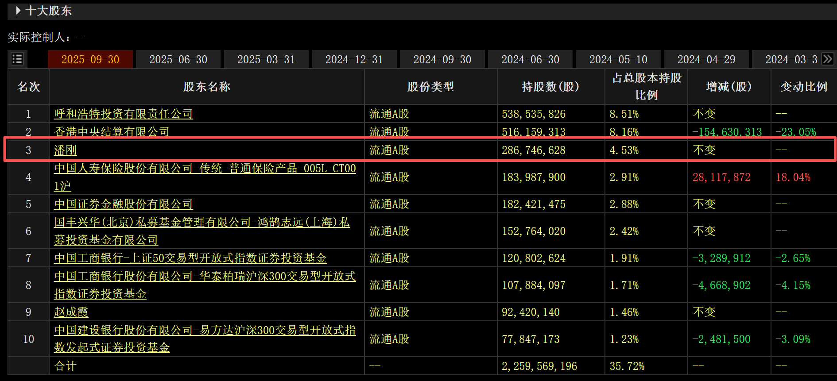
Task: Click the 增减(股) column header
Action: pos(729,87)
